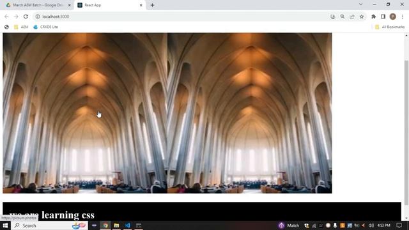Click the install app icon in address bar

(332, 17)
